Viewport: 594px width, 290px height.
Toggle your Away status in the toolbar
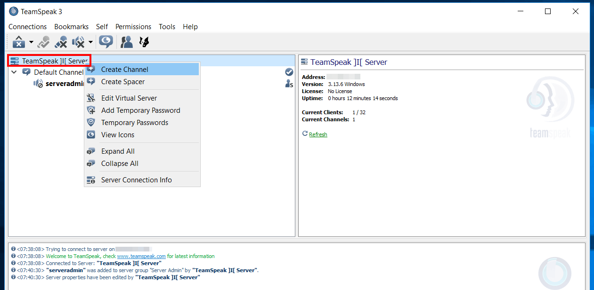coord(43,42)
